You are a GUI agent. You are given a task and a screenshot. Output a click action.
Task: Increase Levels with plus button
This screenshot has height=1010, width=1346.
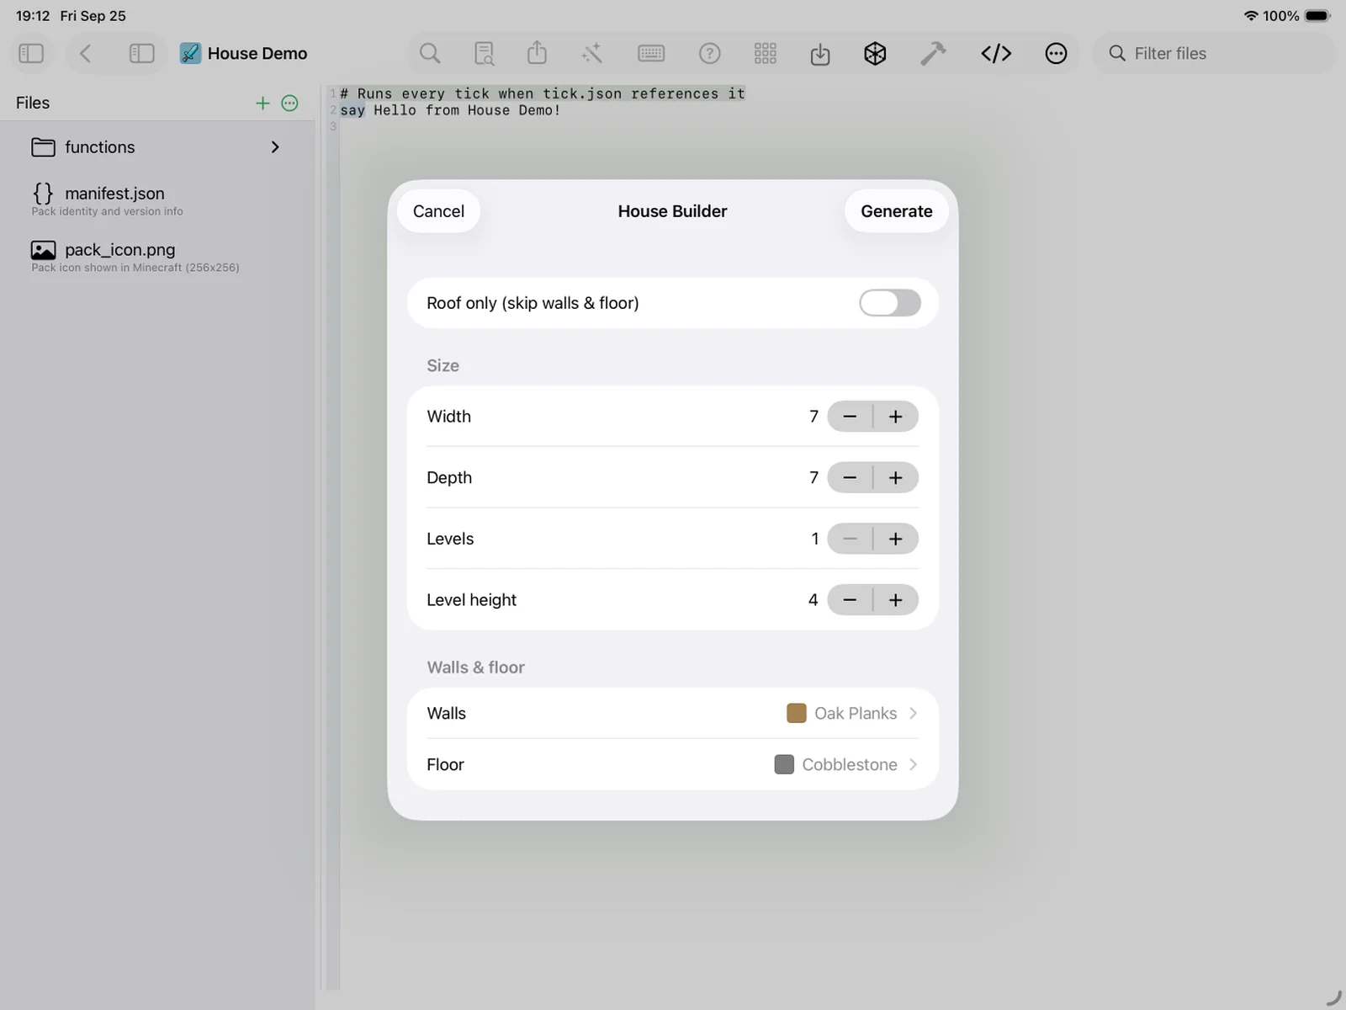point(896,539)
